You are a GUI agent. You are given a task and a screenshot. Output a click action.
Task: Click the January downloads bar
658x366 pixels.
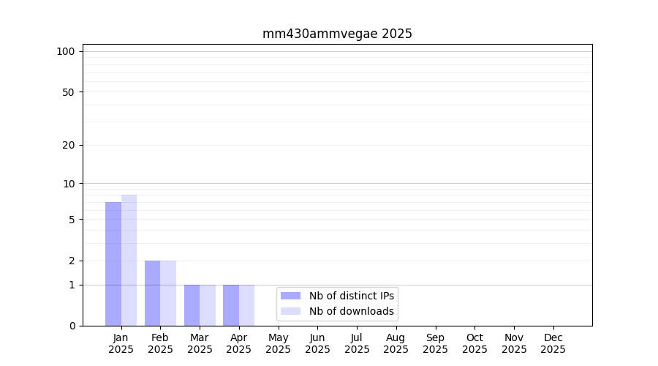(x=129, y=260)
